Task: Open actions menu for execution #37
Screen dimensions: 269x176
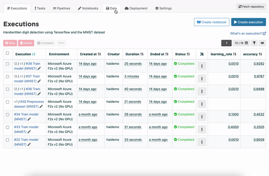Action: [x=202, y=79]
